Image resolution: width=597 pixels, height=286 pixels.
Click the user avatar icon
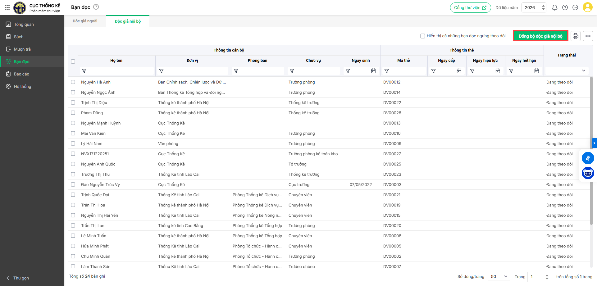[x=587, y=7]
